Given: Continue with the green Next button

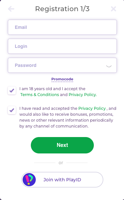Looking at the screenshot, I should 62,145.
